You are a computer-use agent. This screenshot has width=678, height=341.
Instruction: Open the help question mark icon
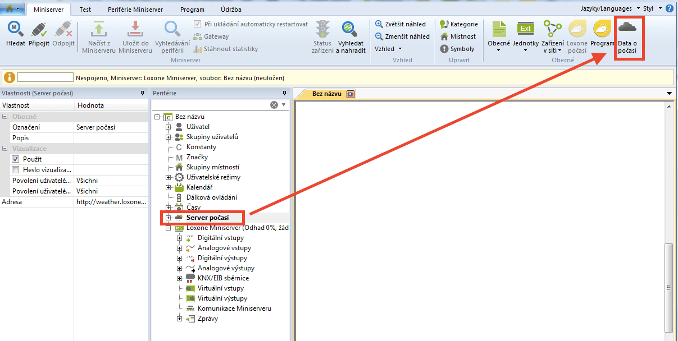point(670,8)
